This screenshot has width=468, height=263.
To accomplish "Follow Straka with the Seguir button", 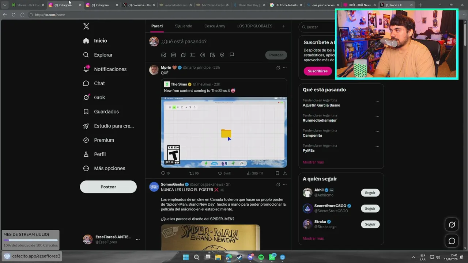I will coord(370,224).
